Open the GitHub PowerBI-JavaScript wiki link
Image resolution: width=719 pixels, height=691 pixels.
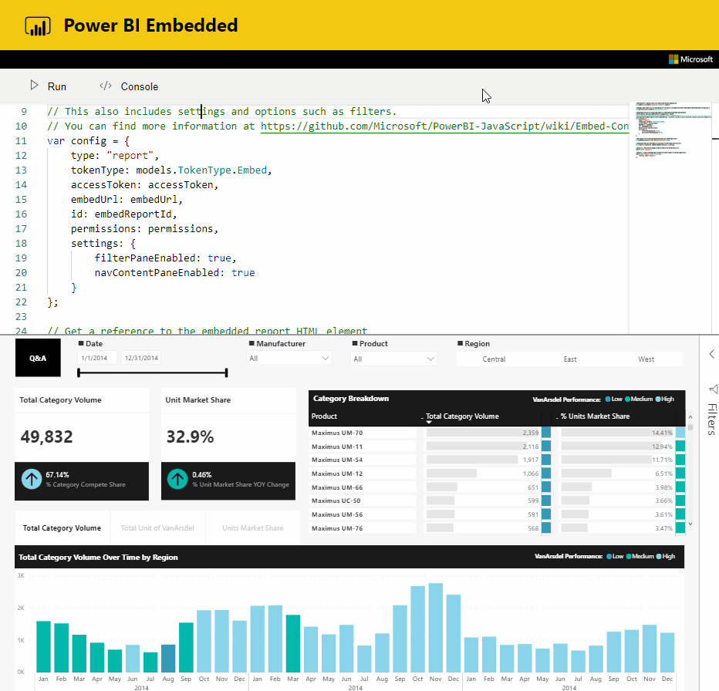(x=444, y=126)
